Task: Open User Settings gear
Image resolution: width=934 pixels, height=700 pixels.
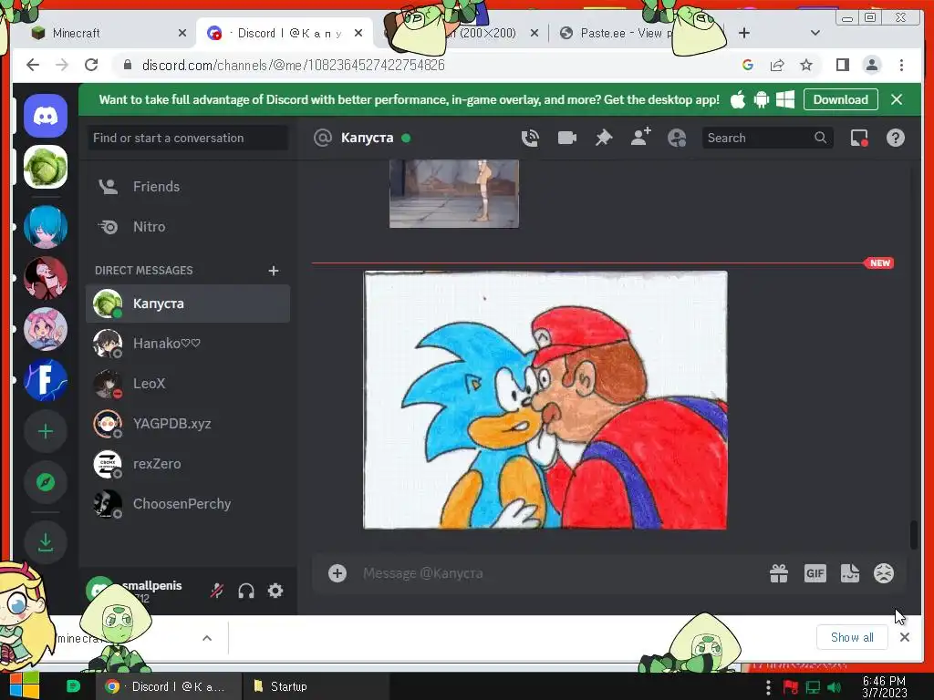Action: (x=275, y=591)
